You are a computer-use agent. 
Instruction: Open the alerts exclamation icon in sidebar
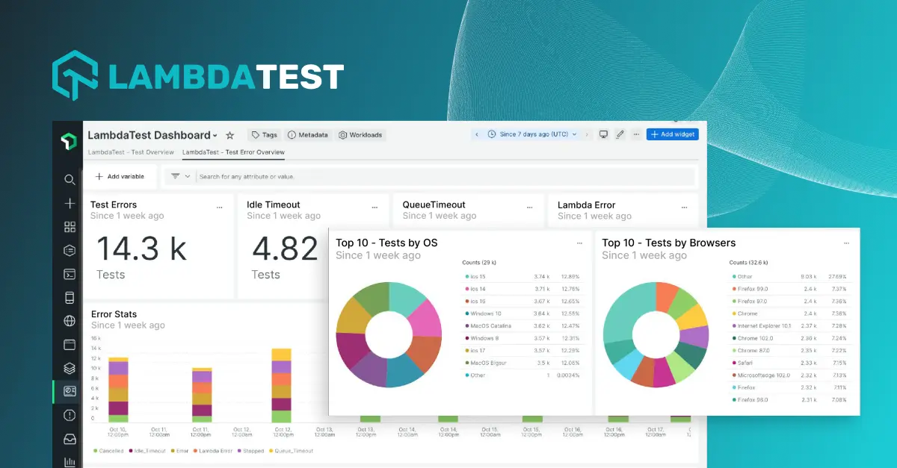pyautogui.click(x=70, y=415)
